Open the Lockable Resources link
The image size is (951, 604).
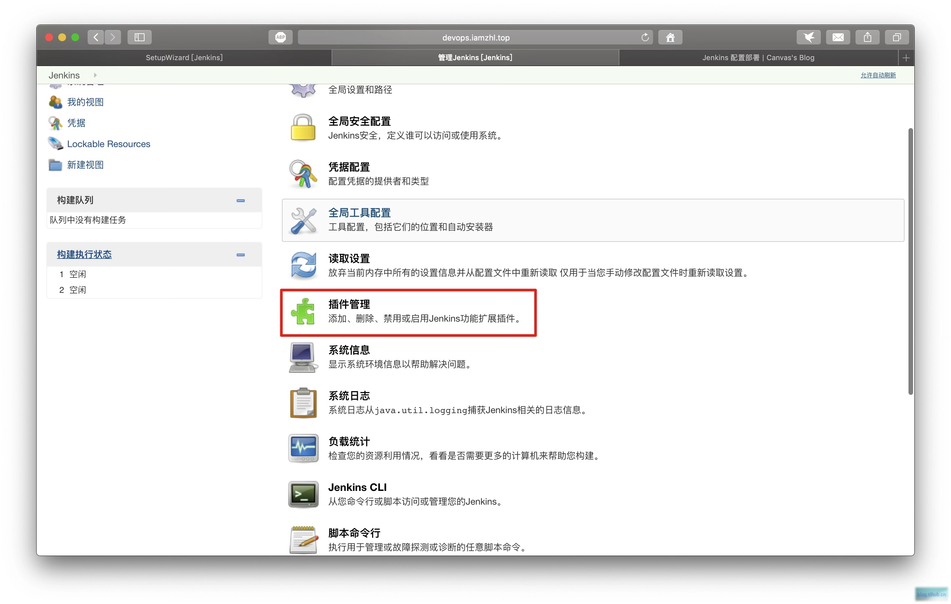coord(109,144)
